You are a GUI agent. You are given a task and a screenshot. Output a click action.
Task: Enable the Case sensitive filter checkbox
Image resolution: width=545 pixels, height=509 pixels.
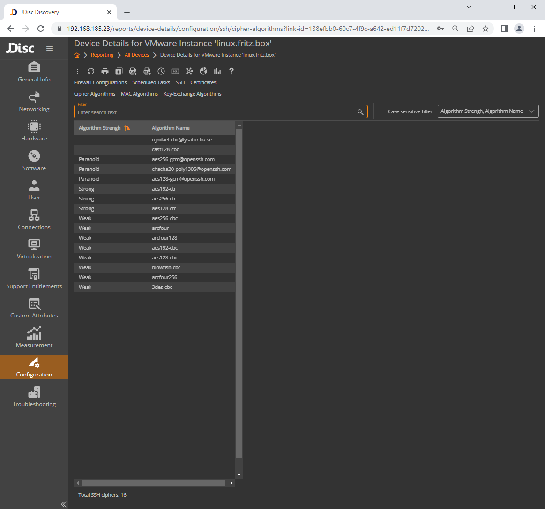click(x=382, y=111)
